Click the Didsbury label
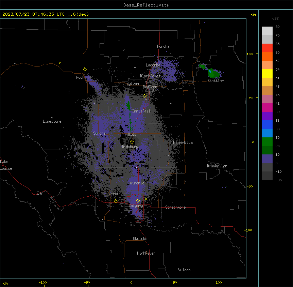 click(x=130, y=147)
